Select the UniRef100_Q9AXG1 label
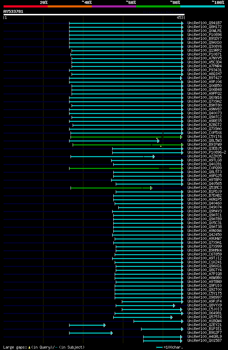 [204, 266]
